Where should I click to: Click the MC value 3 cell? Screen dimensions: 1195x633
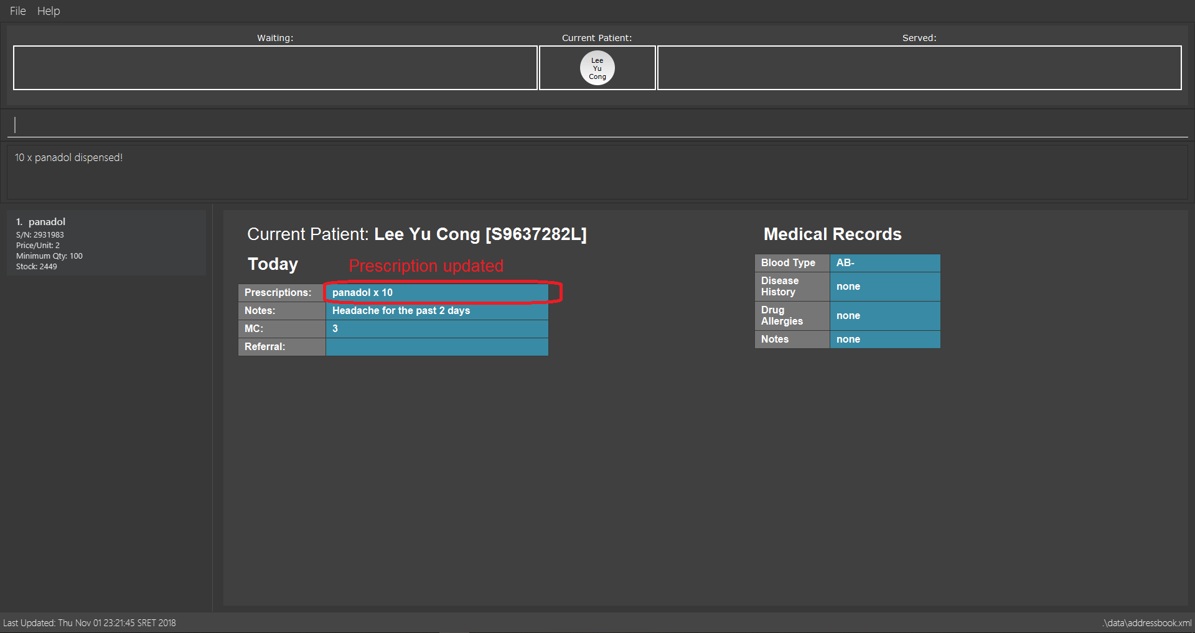pos(437,328)
